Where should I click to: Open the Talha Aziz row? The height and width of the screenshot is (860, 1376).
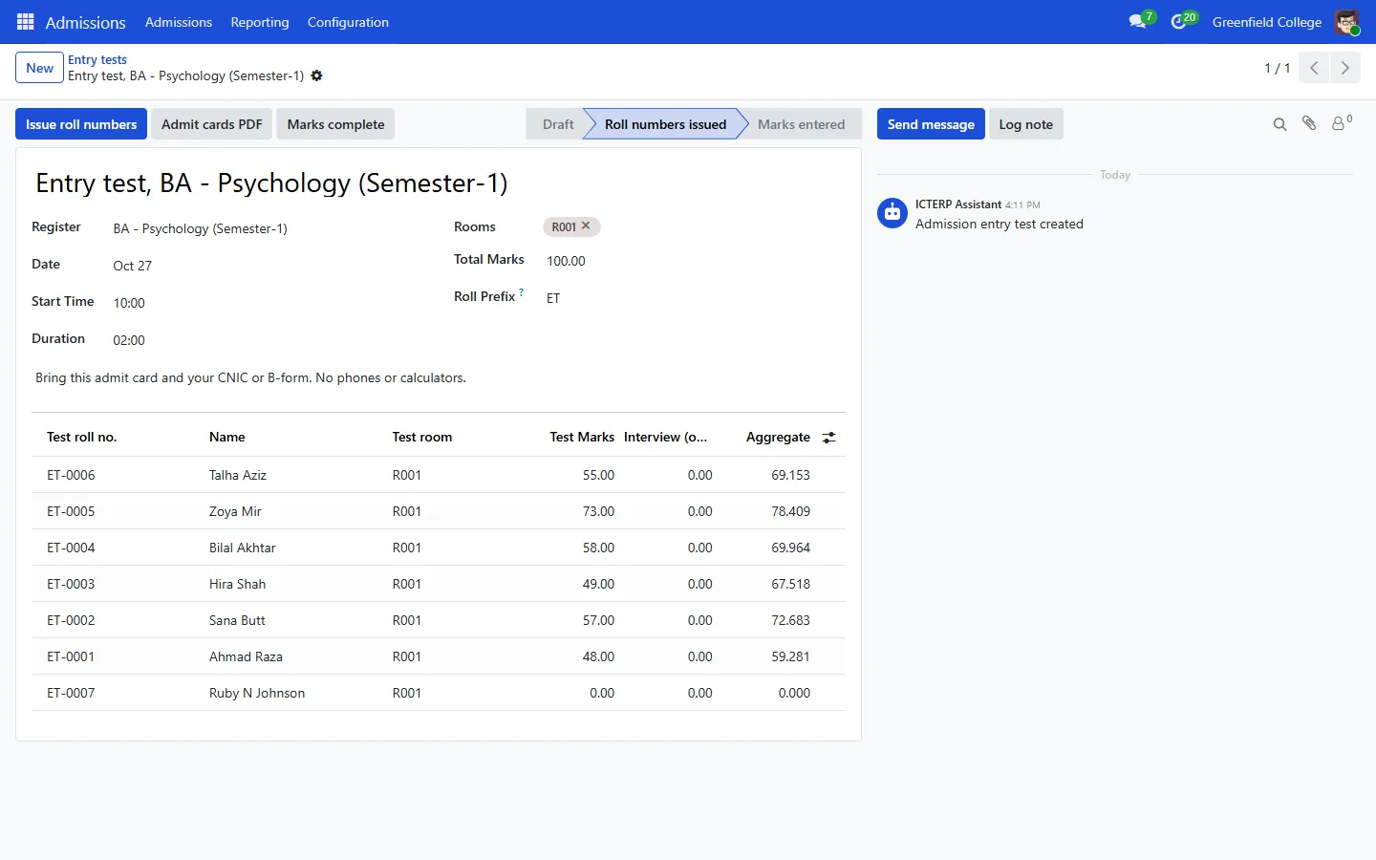coord(439,475)
